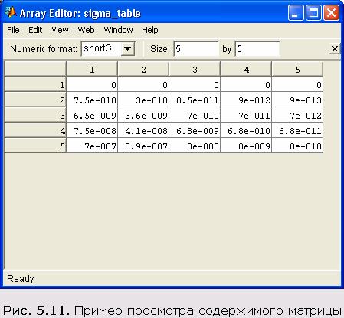Click cell containing 3.9e-007

point(143,146)
